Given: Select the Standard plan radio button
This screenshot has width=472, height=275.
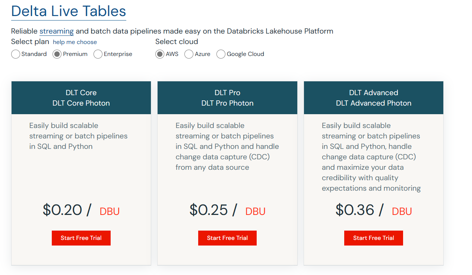Looking at the screenshot, I should click(x=16, y=54).
